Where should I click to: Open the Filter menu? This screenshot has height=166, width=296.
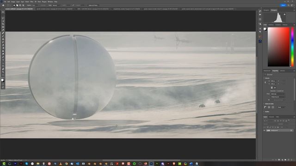coord(32,1)
